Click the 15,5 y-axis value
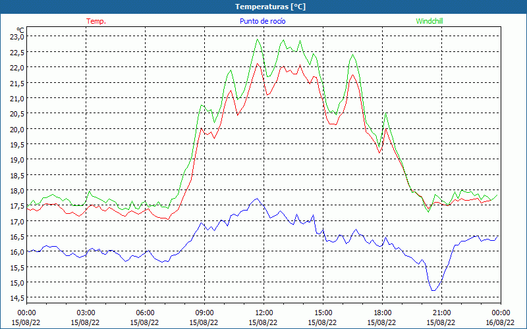This screenshot has height=329, width=527. pyautogui.click(x=17, y=267)
